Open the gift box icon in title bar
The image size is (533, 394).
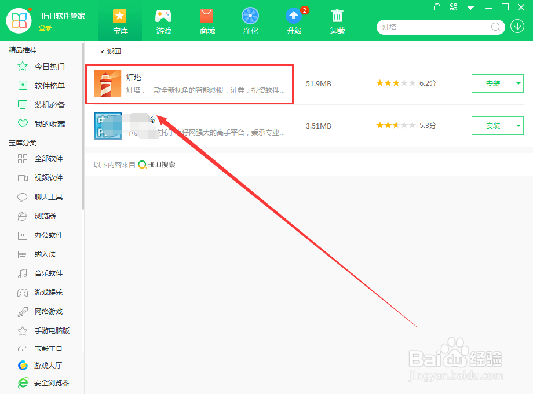pos(437,7)
